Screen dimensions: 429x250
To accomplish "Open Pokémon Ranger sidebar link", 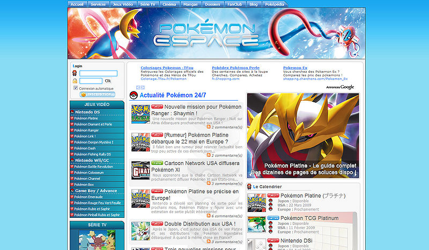I will click(x=86, y=130).
